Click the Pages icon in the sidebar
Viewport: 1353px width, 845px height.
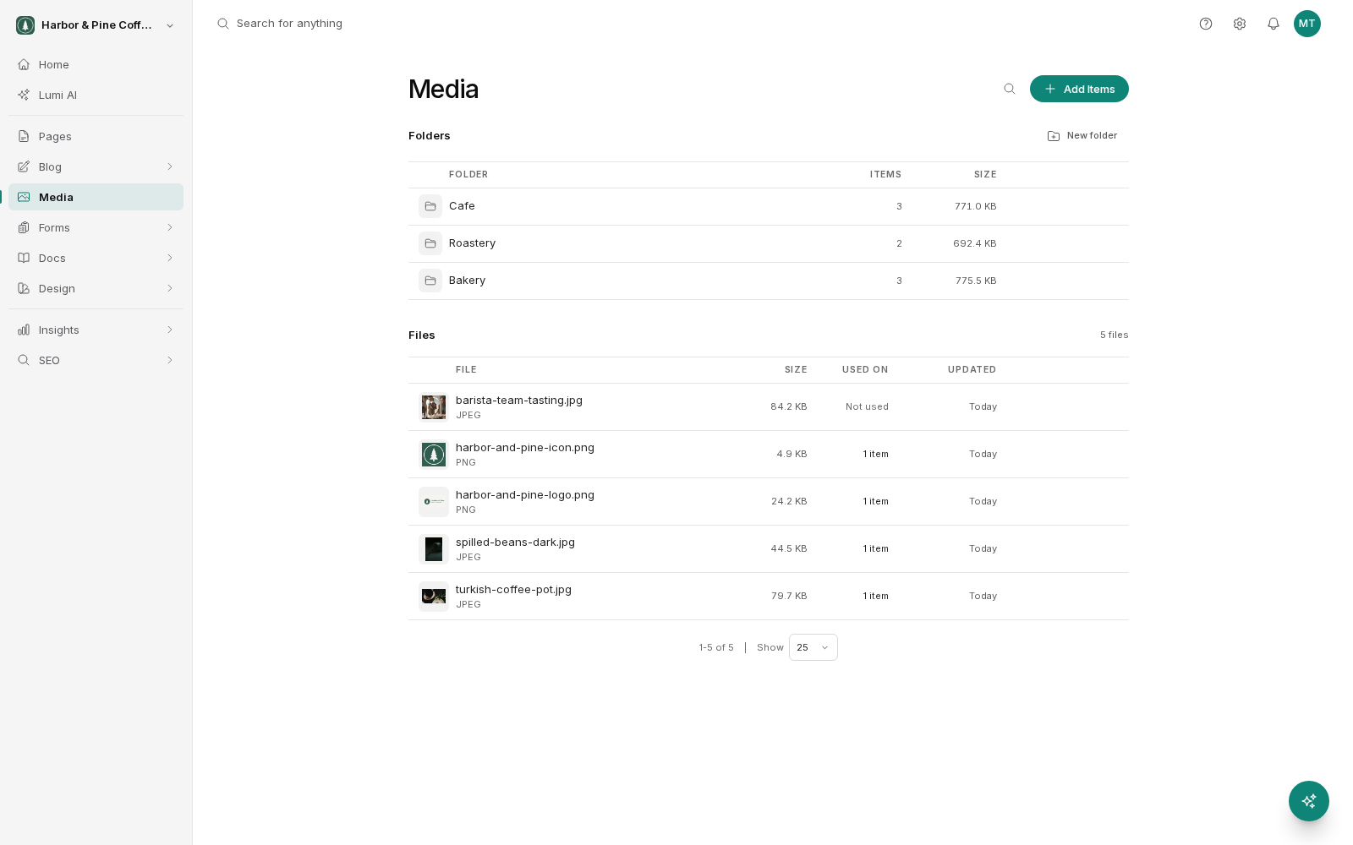(24, 136)
